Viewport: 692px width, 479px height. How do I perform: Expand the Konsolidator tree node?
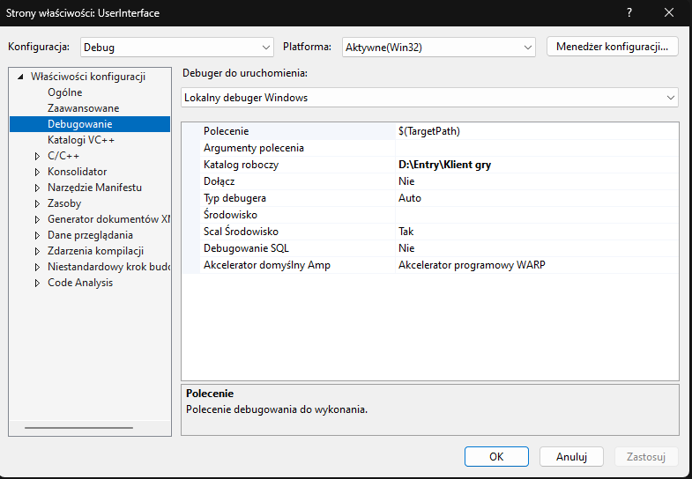[x=37, y=172]
